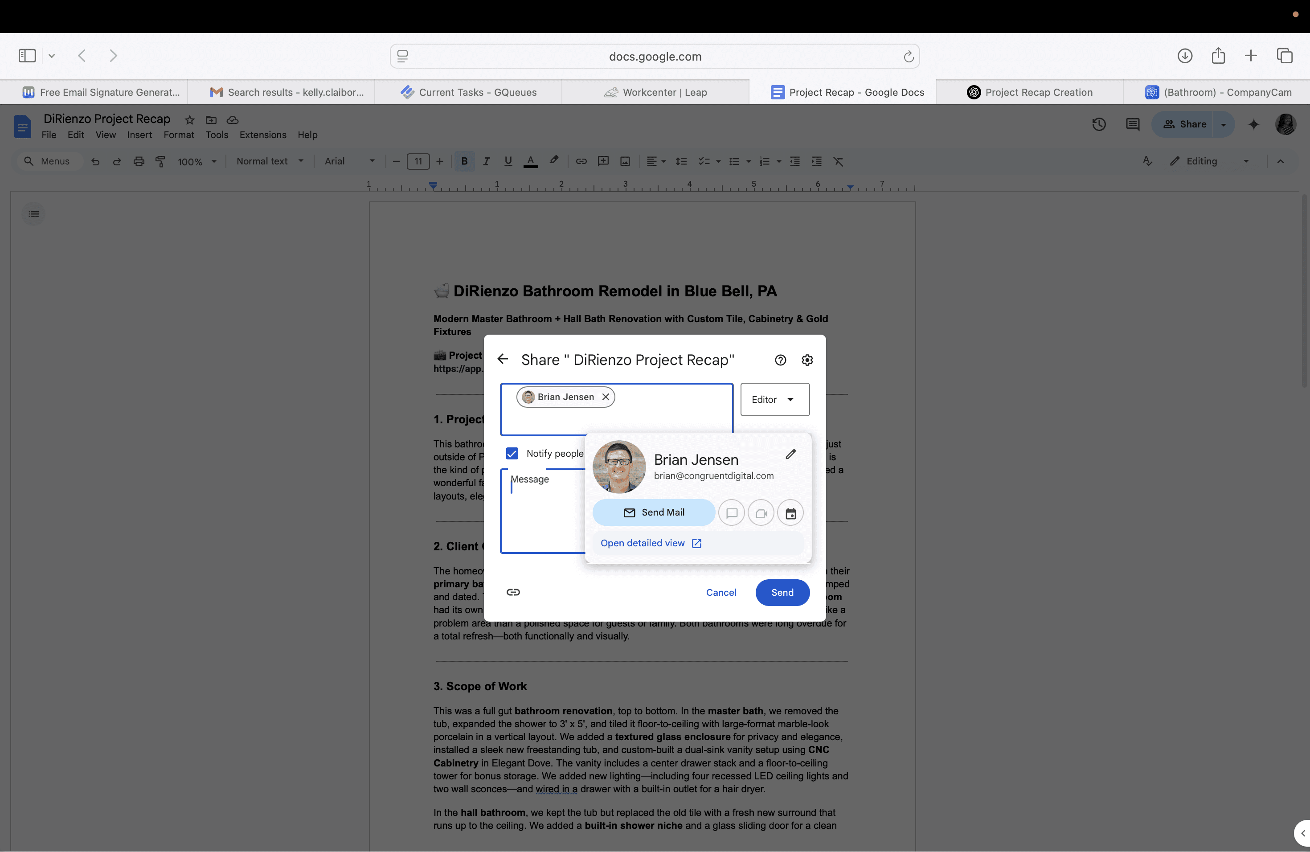Image resolution: width=1310 pixels, height=852 pixels.
Task: Open the comments panel icon
Action: [x=1132, y=124]
